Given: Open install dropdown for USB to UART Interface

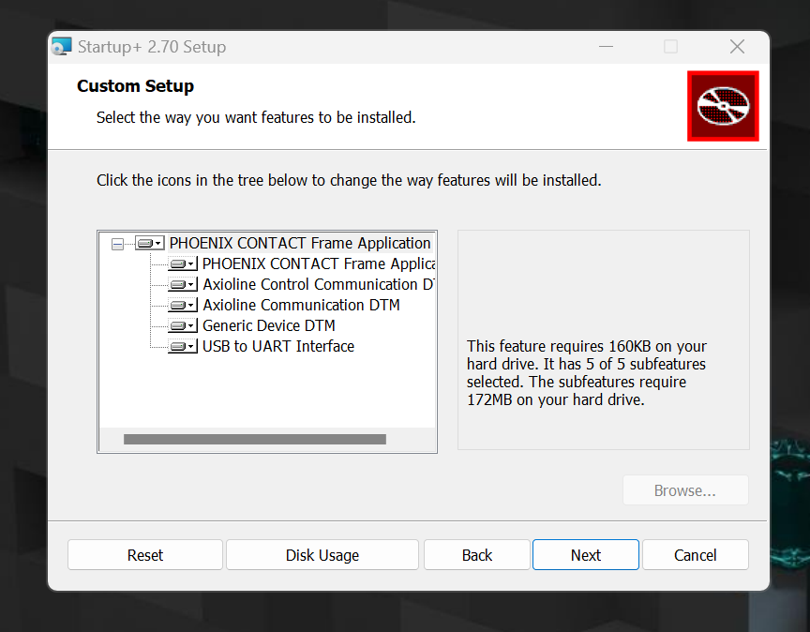Looking at the screenshot, I should tap(183, 347).
